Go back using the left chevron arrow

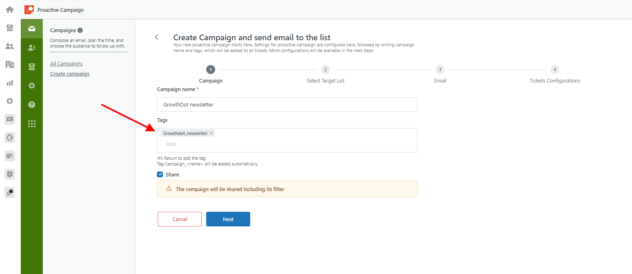point(156,37)
